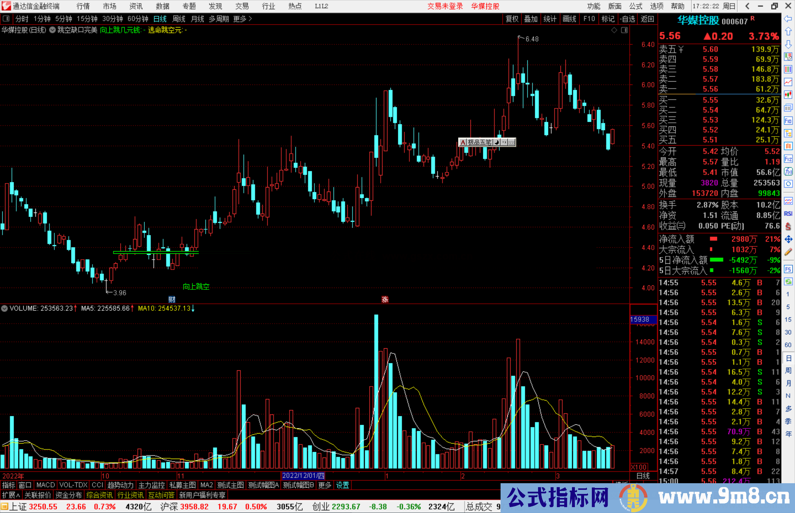Click the 张 marker on the chart timeline
The image size is (795, 513).
coord(385,299)
